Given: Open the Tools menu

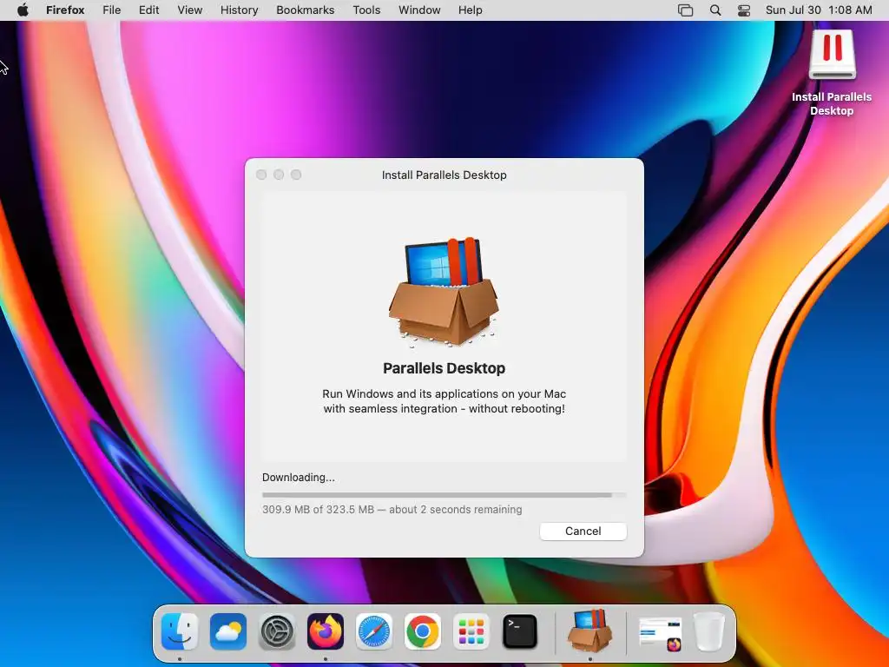Looking at the screenshot, I should tap(366, 10).
